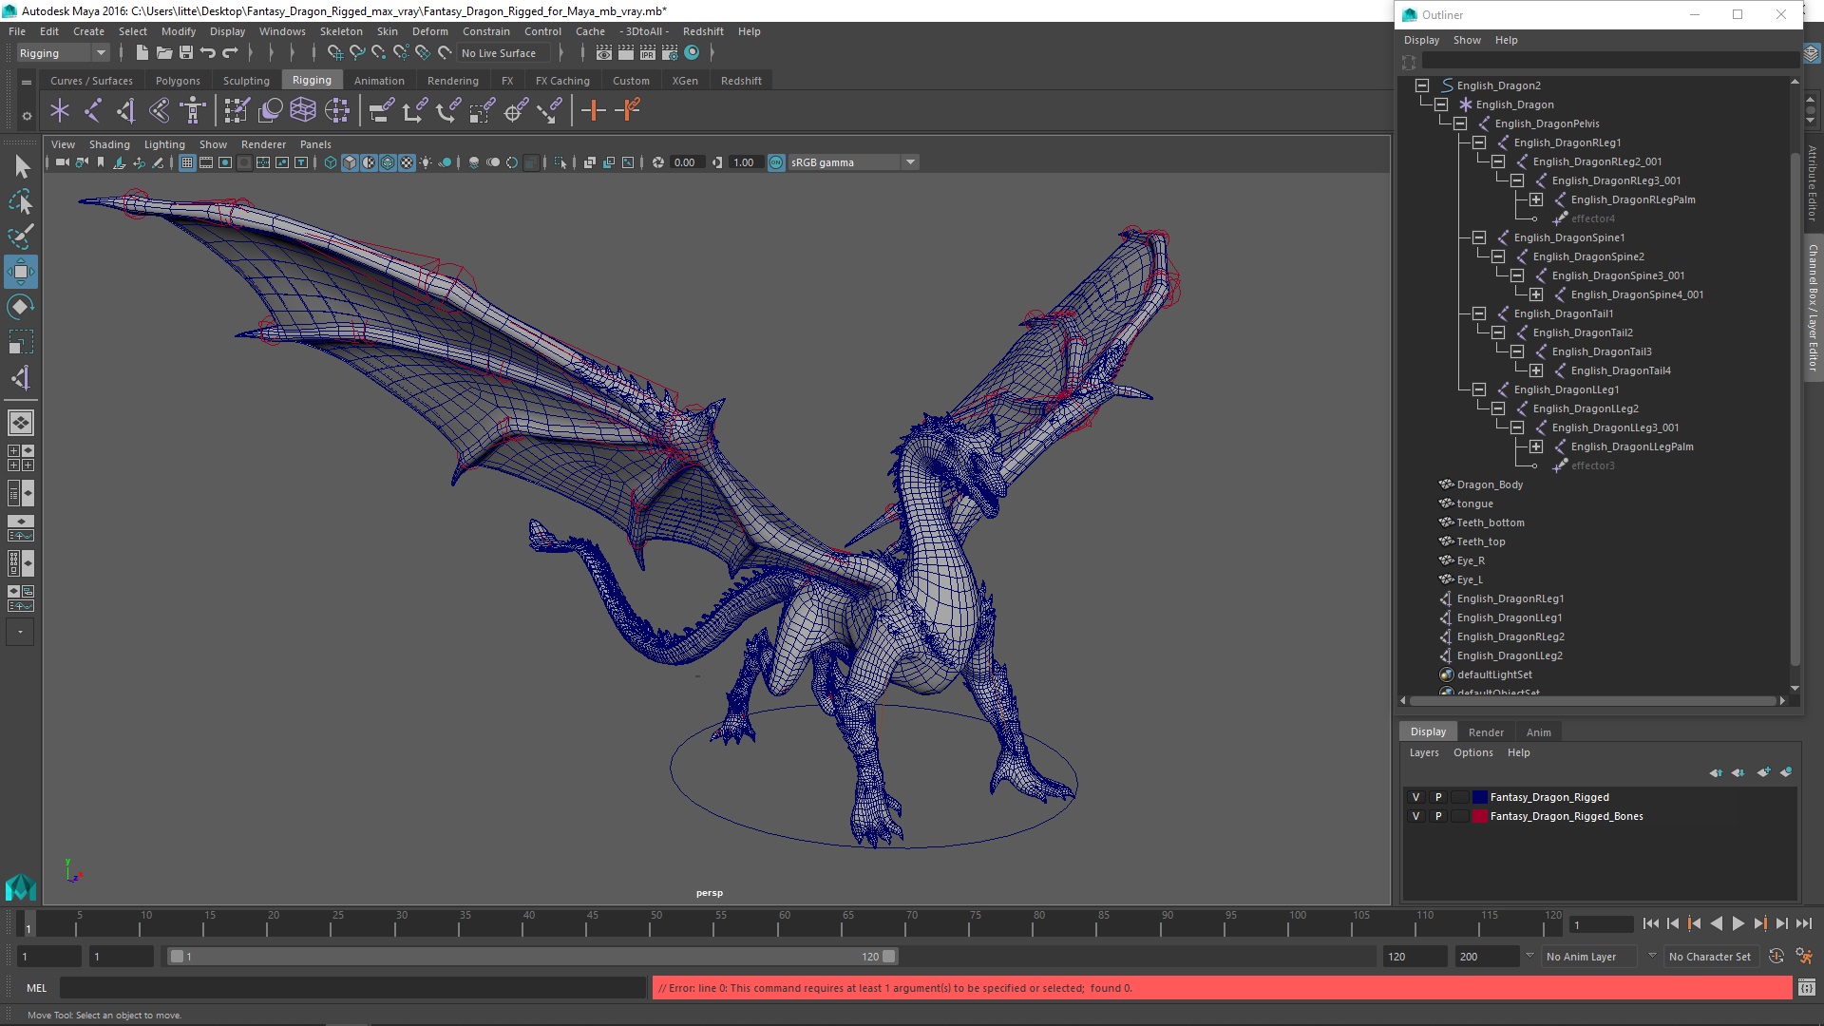Toggle playback P of Fantasy_Dragon_Rigged layer
1824x1026 pixels.
point(1438,797)
